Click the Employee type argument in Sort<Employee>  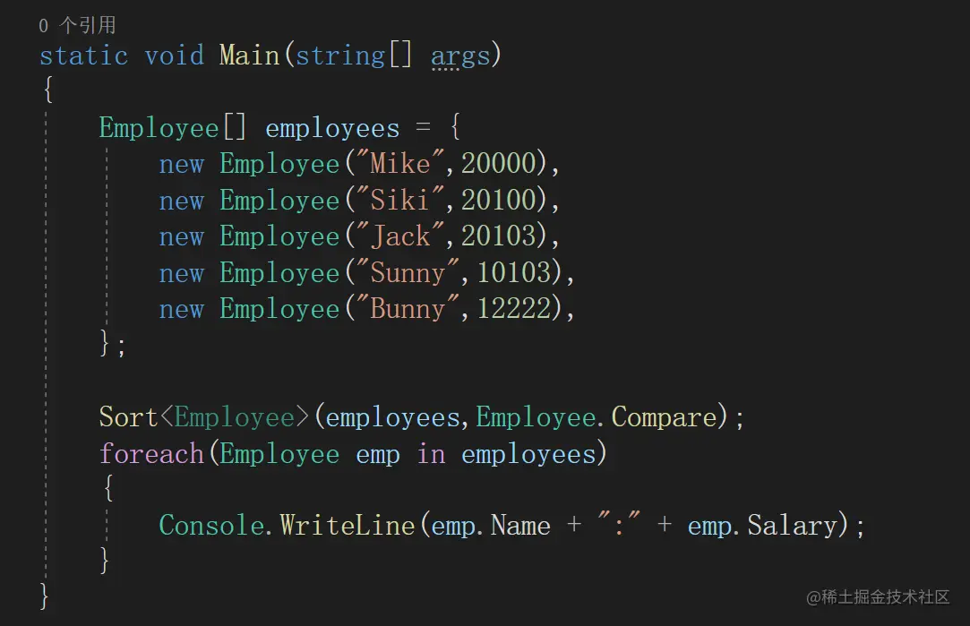click(x=234, y=417)
